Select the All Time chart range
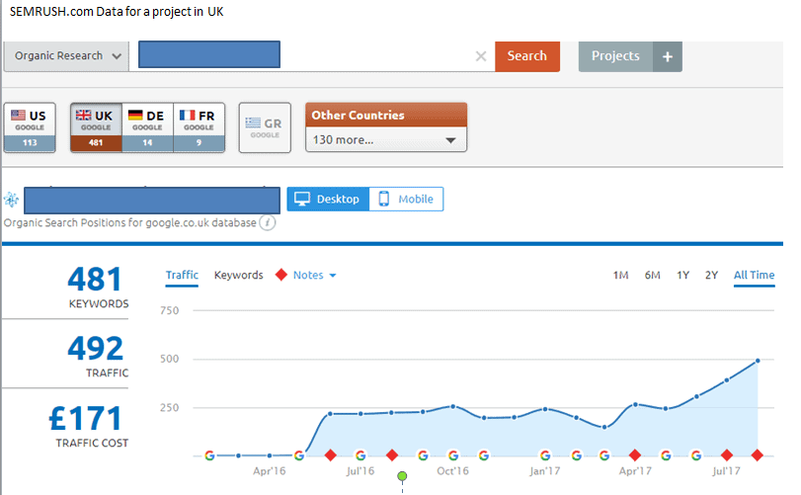The image size is (801, 495). pos(754,276)
